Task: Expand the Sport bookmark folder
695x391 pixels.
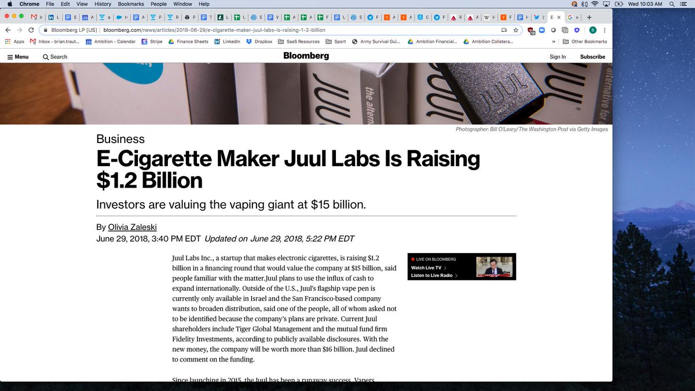Action: [336, 42]
